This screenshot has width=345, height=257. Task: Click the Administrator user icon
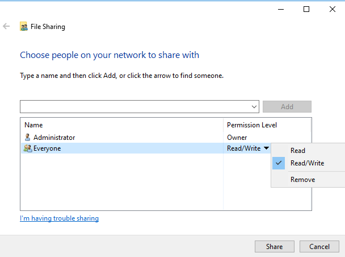[x=27, y=138]
